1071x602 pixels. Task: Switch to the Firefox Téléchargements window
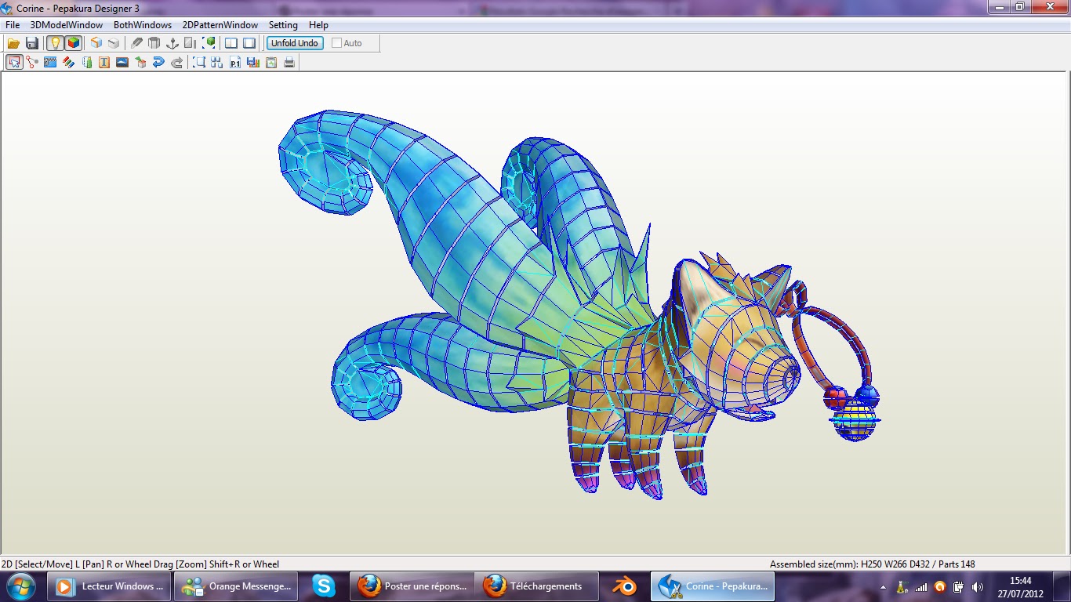537,586
